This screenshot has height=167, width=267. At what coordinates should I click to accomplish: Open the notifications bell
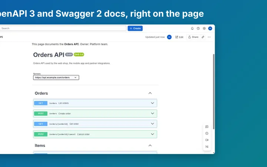[192, 29]
